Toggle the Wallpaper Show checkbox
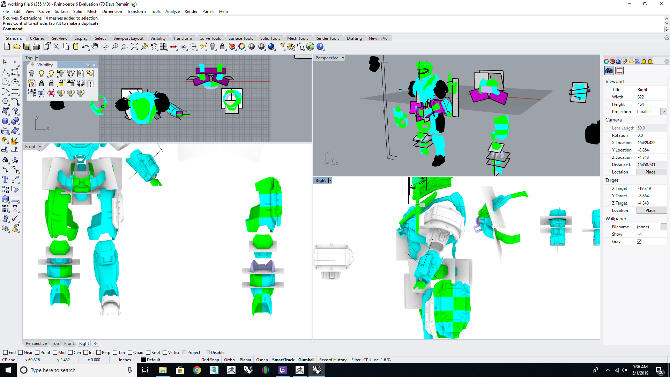Screen dimensions: 670x377 coord(639,234)
